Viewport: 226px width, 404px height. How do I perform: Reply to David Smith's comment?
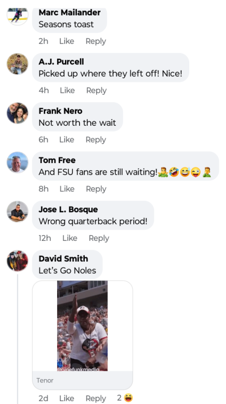point(95,398)
